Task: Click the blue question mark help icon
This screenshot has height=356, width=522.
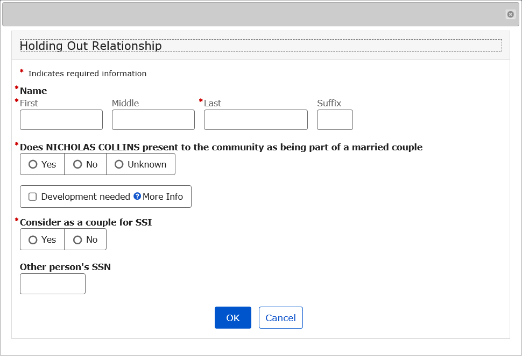Action: 137,197
